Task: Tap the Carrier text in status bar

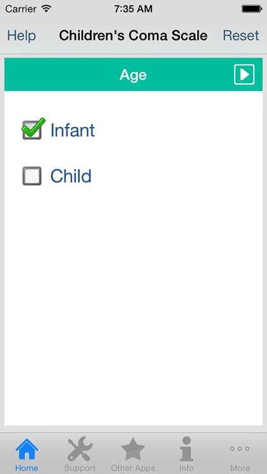Action: (22, 9)
